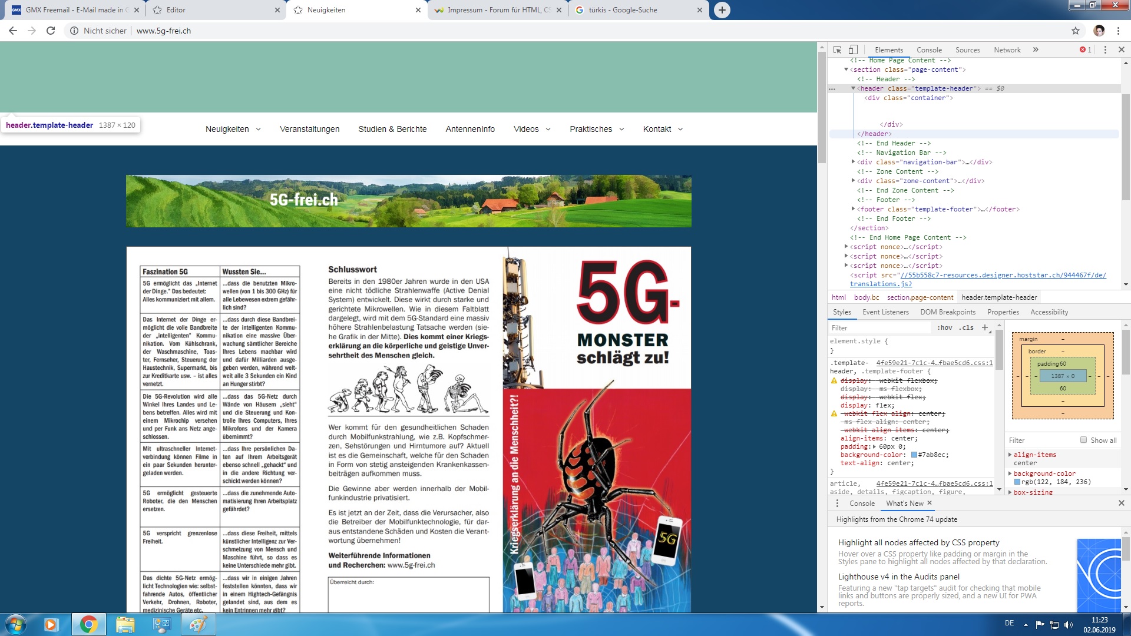Open DevTools customize three-dot menu

click(x=1105, y=50)
